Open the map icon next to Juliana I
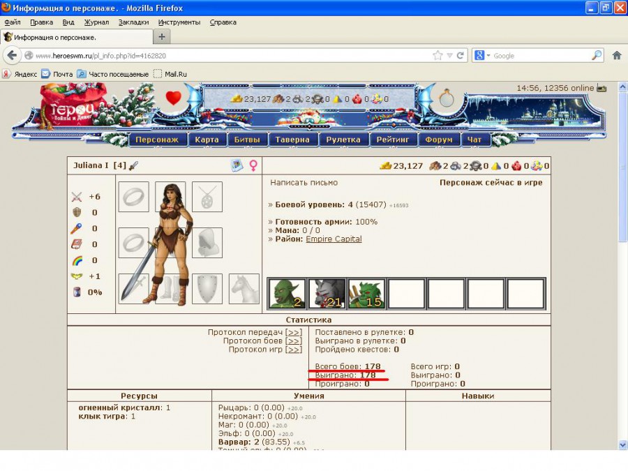This screenshot has width=628, height=471. tap(237, 165)
